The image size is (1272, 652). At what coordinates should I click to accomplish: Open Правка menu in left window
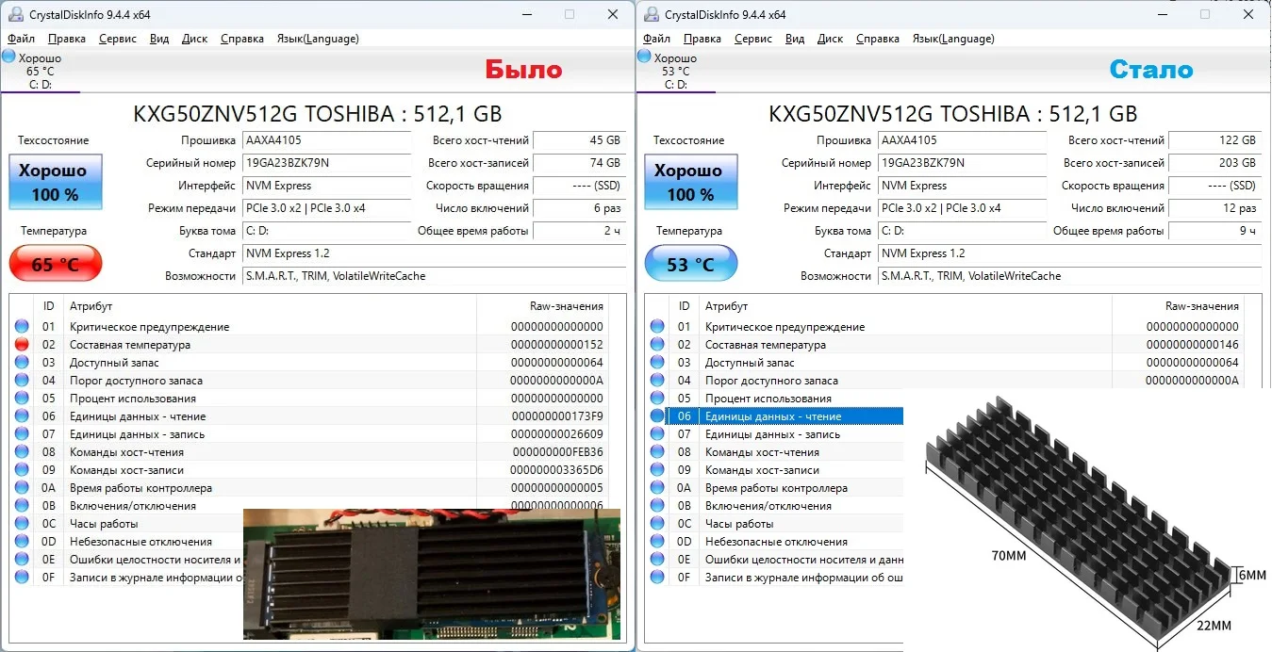click(x=66, y=39)
